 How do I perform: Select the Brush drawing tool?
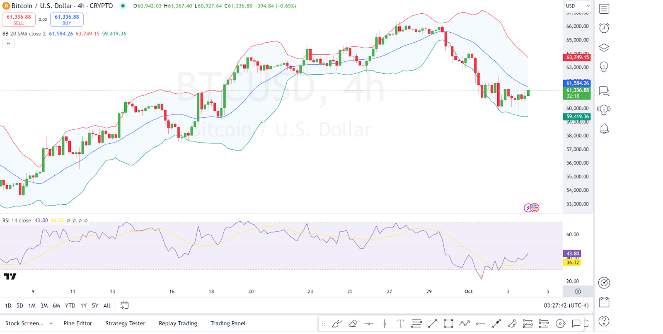click(337, 324)
